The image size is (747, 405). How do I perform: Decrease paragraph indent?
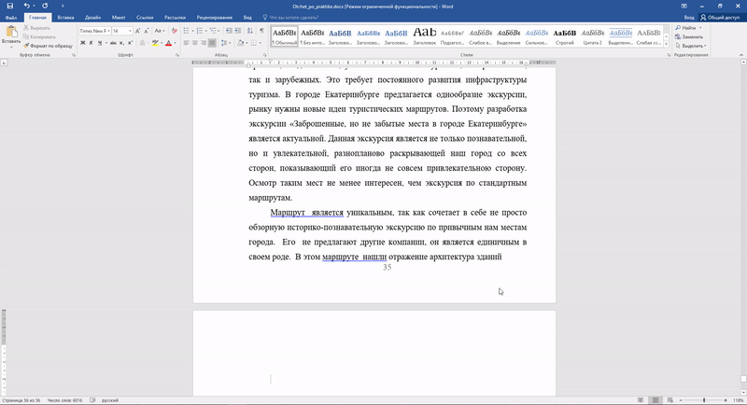(x=229, y=31)
